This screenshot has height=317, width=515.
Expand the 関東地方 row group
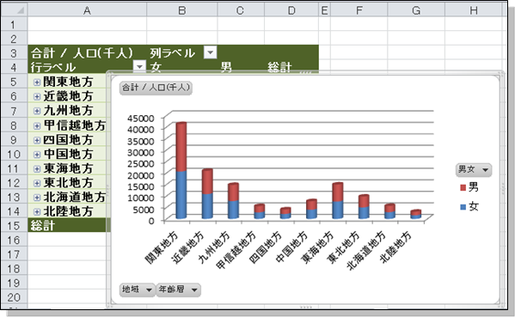coord(37,82)
